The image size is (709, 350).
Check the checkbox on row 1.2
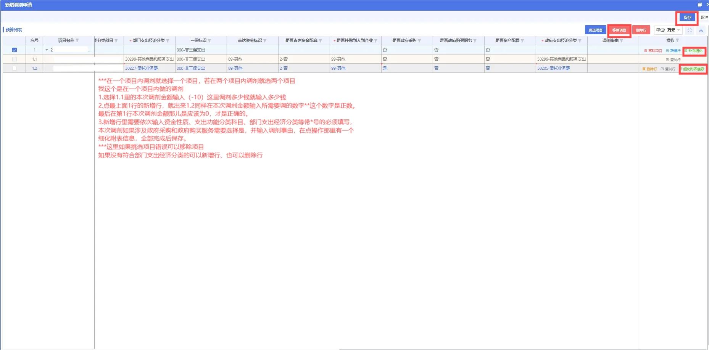pyautogui.click(x=14, y=68)
